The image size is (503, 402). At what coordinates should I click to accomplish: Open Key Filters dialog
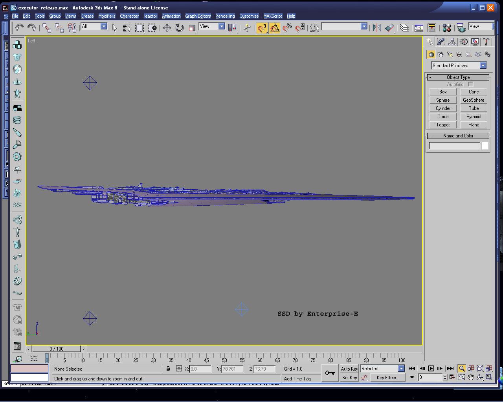(x=387, y=378)
